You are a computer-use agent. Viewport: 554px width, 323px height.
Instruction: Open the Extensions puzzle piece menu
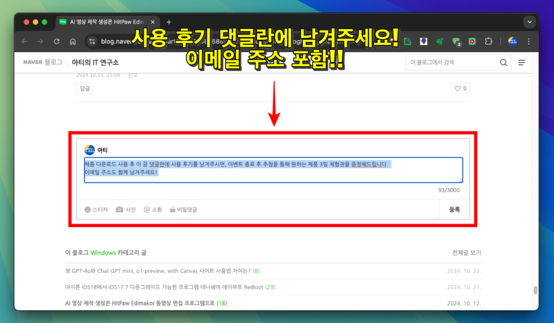tap(488, 41)
